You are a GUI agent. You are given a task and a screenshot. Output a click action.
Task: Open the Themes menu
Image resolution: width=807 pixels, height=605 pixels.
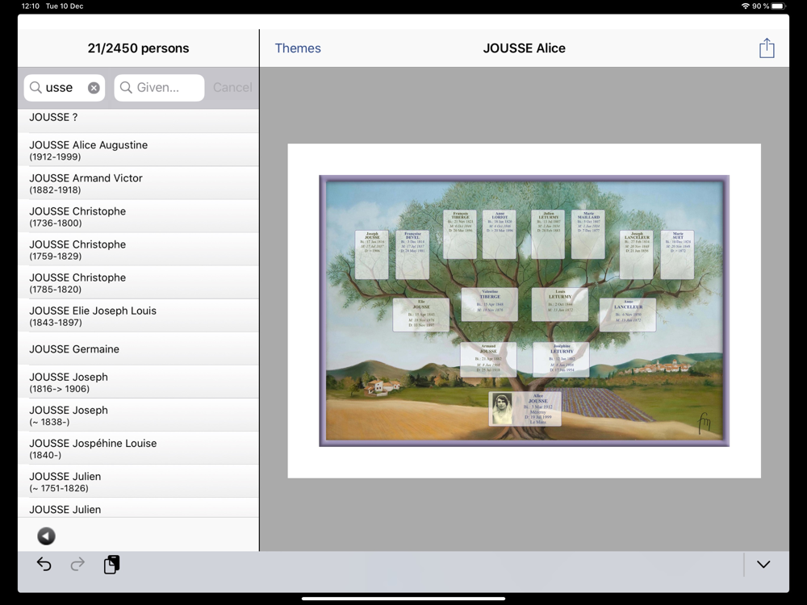(298, 48)
